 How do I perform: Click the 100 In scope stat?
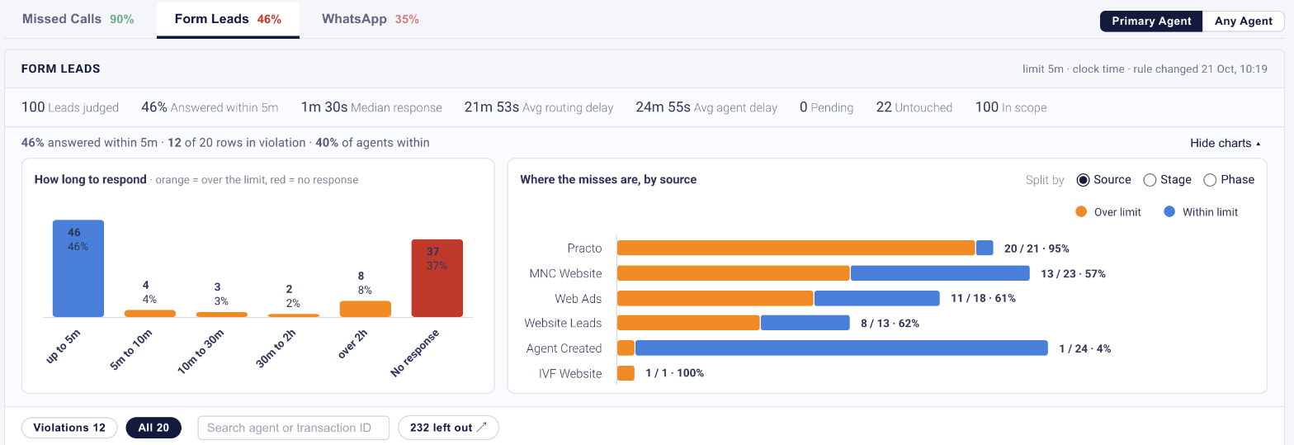click(x=1011, y=107)
